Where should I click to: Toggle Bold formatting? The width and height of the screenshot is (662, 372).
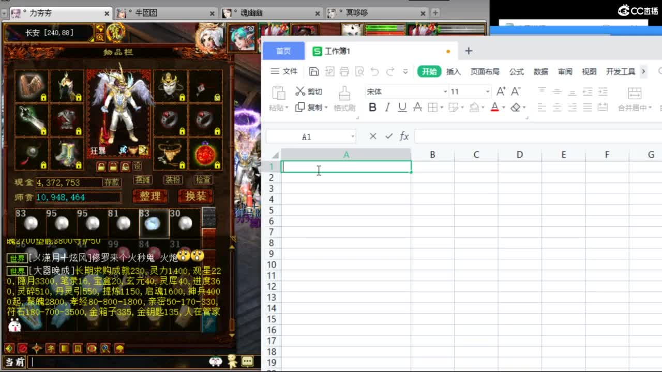tap(372, 107)
